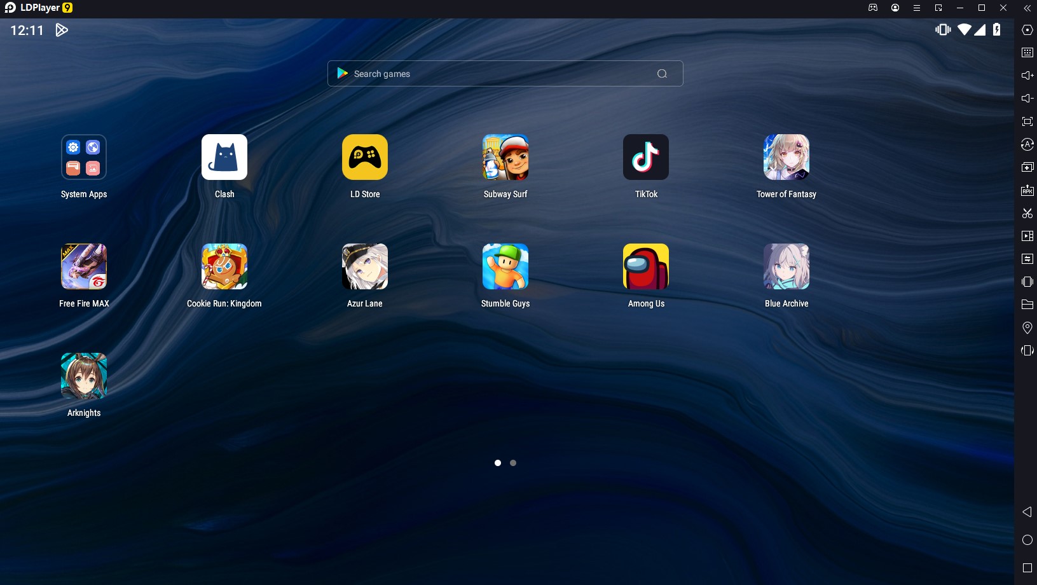This screenshot has width=1037, height=585.
Task: Select first home screen page dot
Action: click(x=498, y=463)
